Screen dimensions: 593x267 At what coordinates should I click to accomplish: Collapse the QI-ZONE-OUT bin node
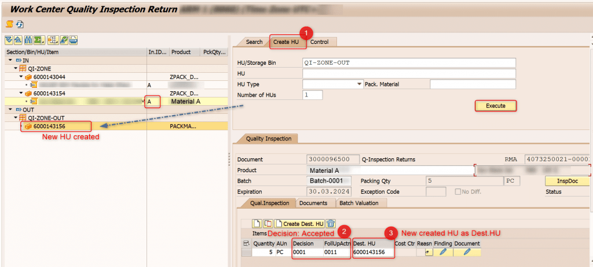(16, 118)
